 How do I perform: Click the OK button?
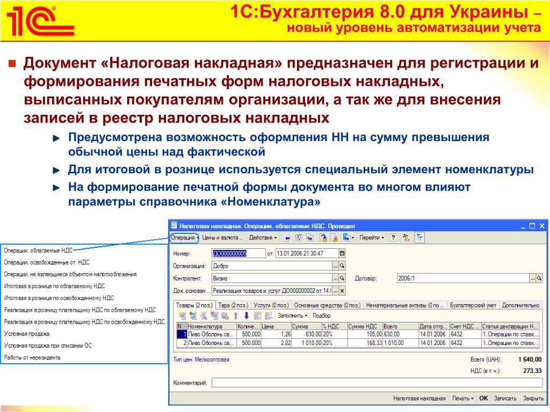(x=483, y=399)
